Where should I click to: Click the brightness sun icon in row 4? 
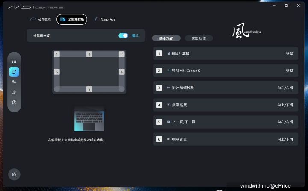(169, 105)
